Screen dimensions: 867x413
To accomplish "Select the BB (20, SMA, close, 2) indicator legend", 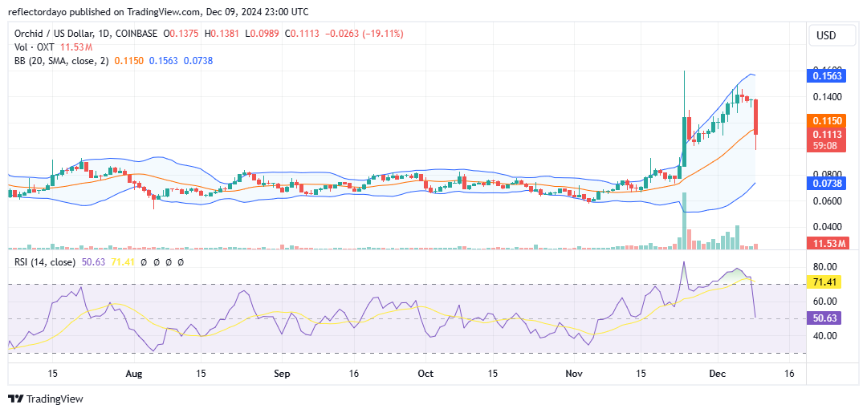I will pos(62,61).
